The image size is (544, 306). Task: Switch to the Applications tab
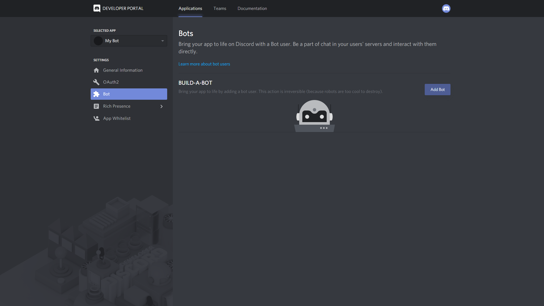click(x=190, y=8)
